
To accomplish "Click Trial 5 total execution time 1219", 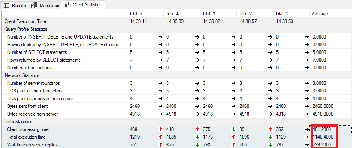I will [135, 137].
